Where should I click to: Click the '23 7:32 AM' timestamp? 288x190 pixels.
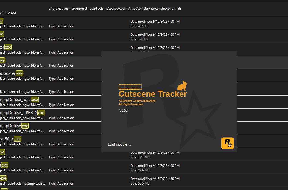pos(8,13)
